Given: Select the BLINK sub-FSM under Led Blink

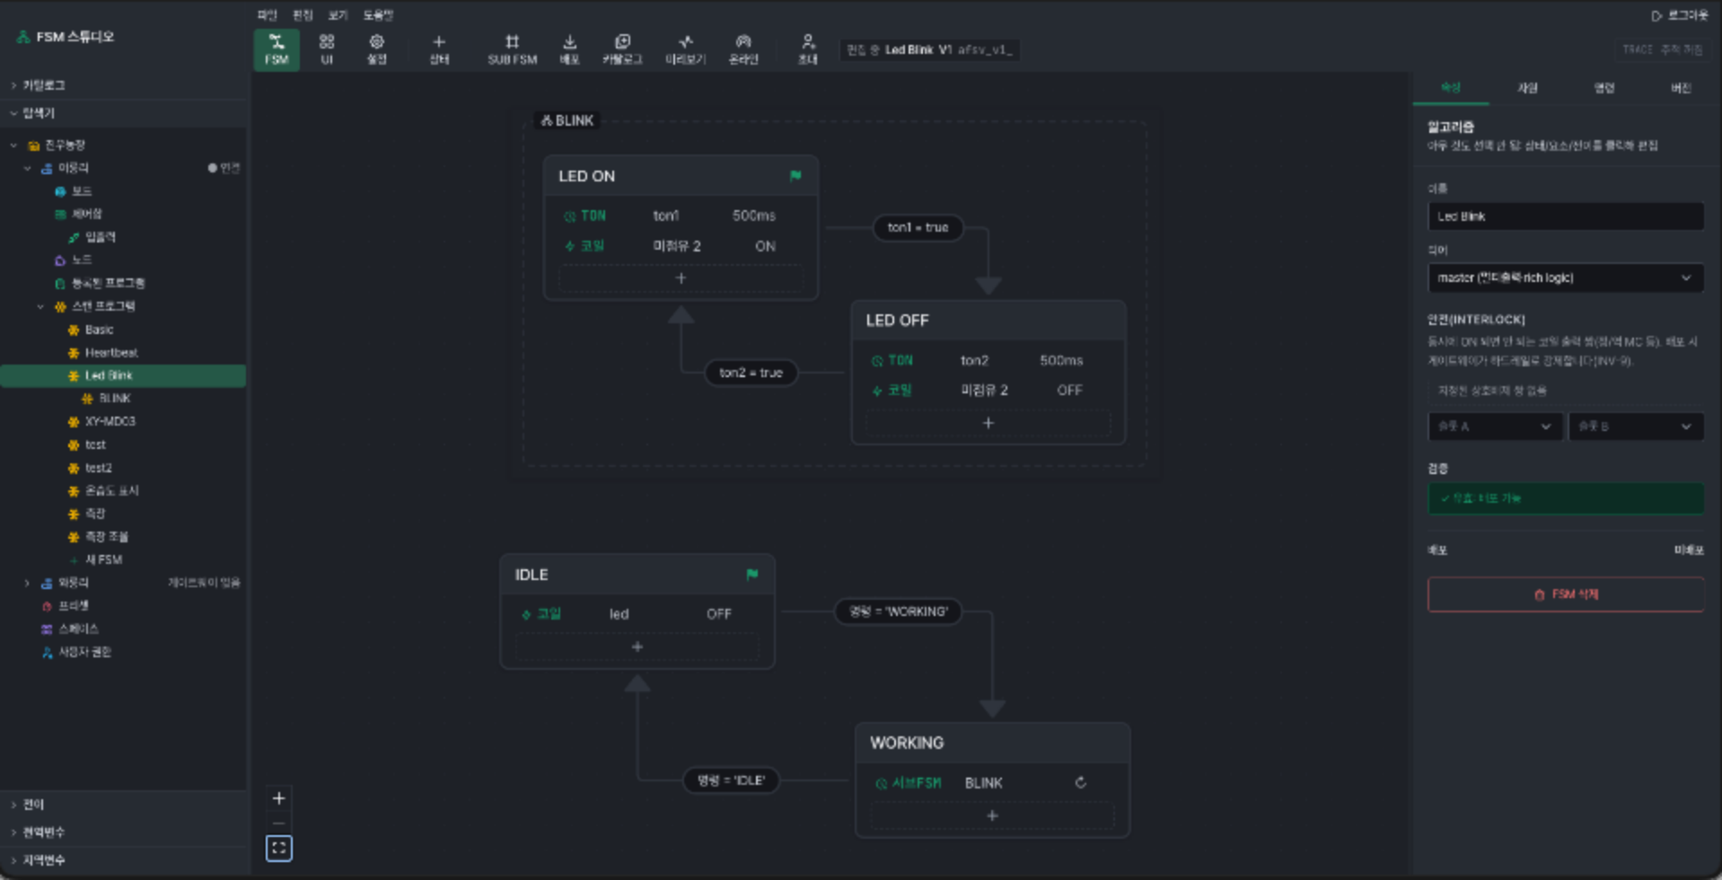Looking at the screenshot, I should [x=115, y=399].
